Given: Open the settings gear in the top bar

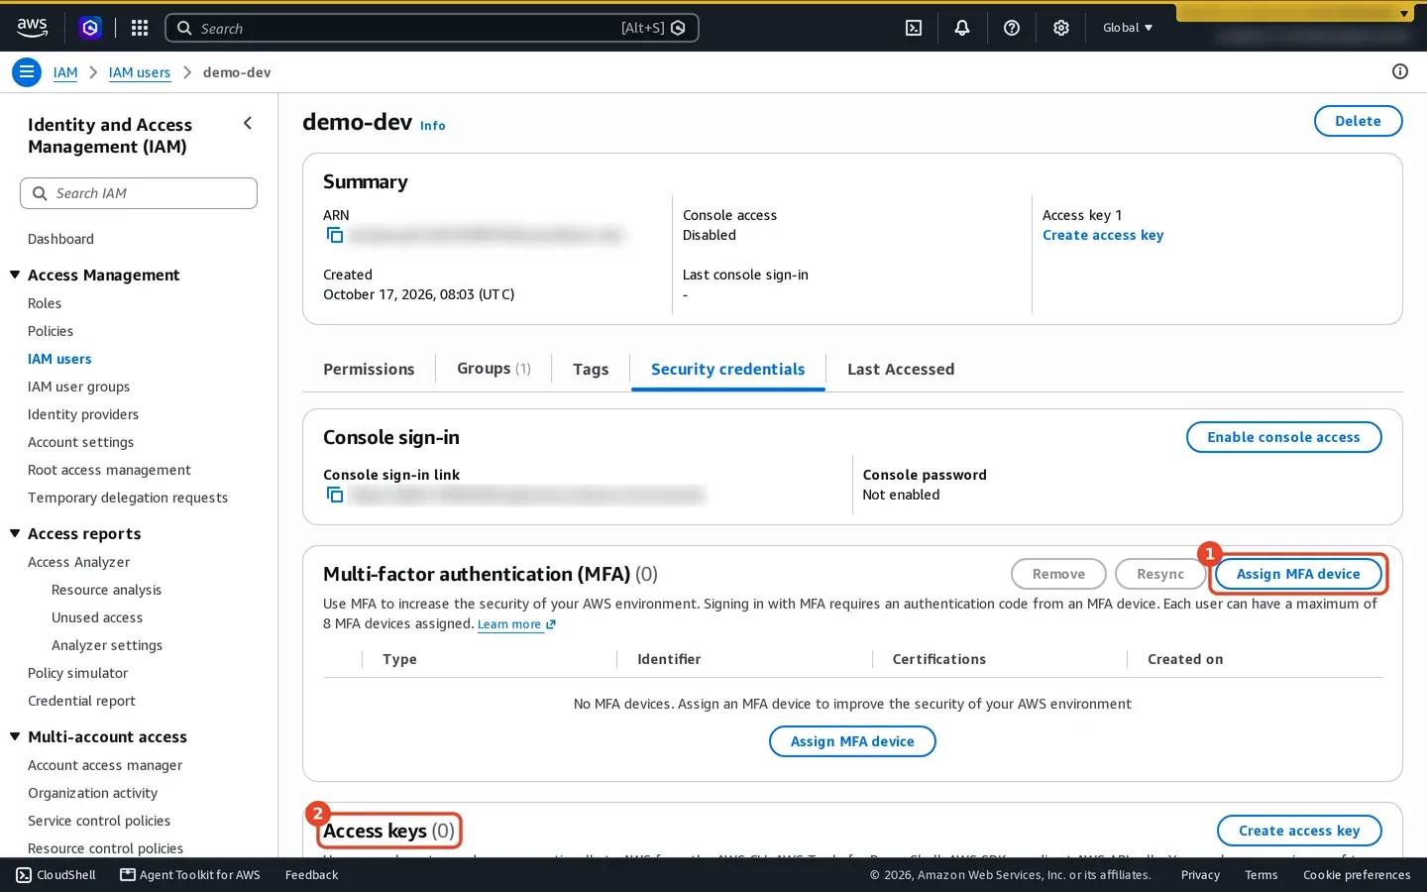Looking at the screenshot, I should pyautogui.click(x=1061, y=28).
